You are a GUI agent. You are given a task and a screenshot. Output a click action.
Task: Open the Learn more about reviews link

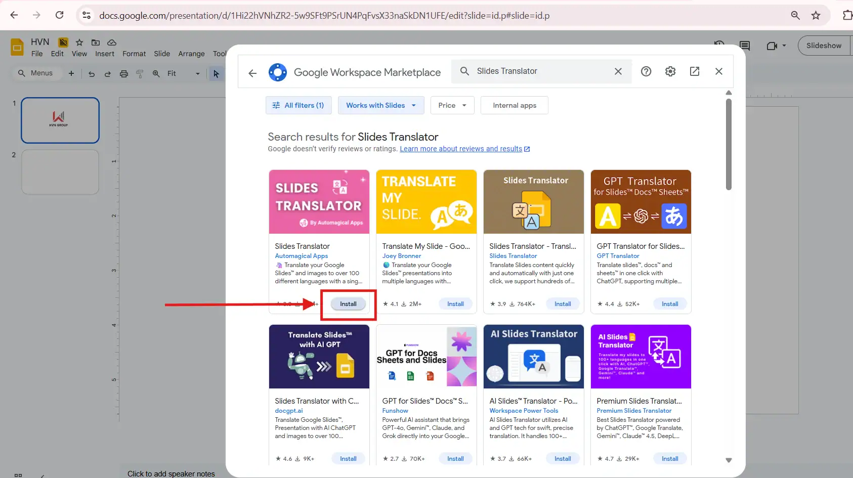tap(461, 148)
